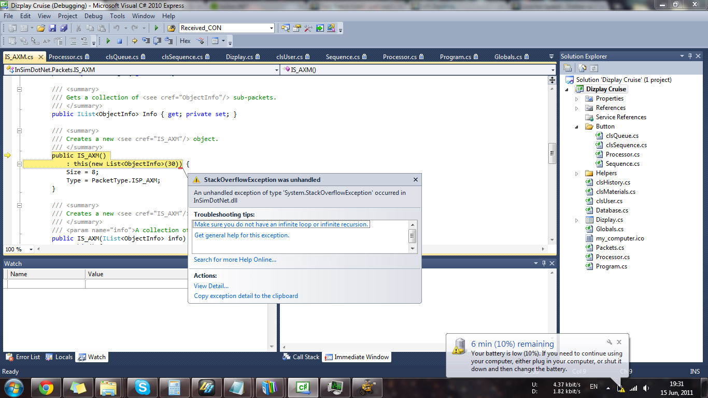Image resolution: width=708 pixels, height=398 pixels.
Task: Click the Properties icon in Solution Explorer toolbar
Action: (x=568, y=68)
